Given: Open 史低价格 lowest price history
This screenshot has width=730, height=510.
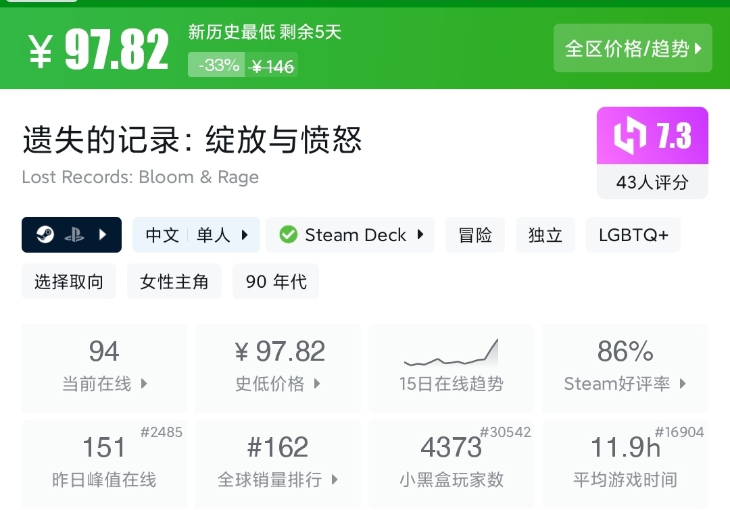Looking at the screenshot, I should click(278, 368).
